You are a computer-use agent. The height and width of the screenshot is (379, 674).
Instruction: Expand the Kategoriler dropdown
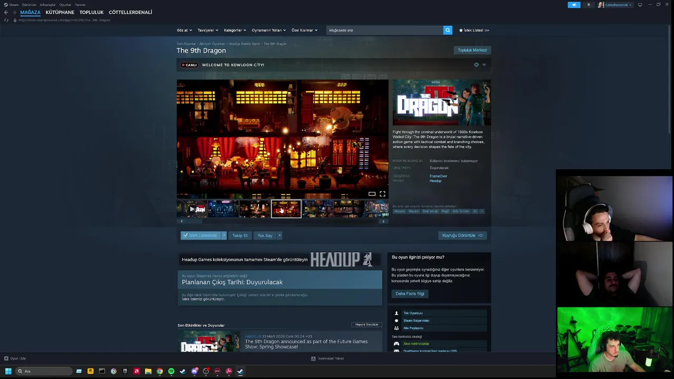(235, 30)
